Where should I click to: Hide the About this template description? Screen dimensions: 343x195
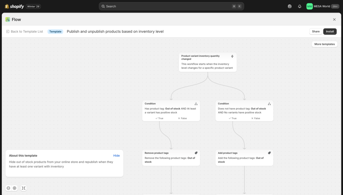(x=117, y=155)
